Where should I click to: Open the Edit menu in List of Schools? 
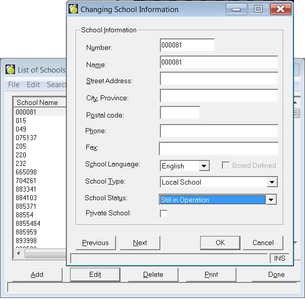[33, 85]
